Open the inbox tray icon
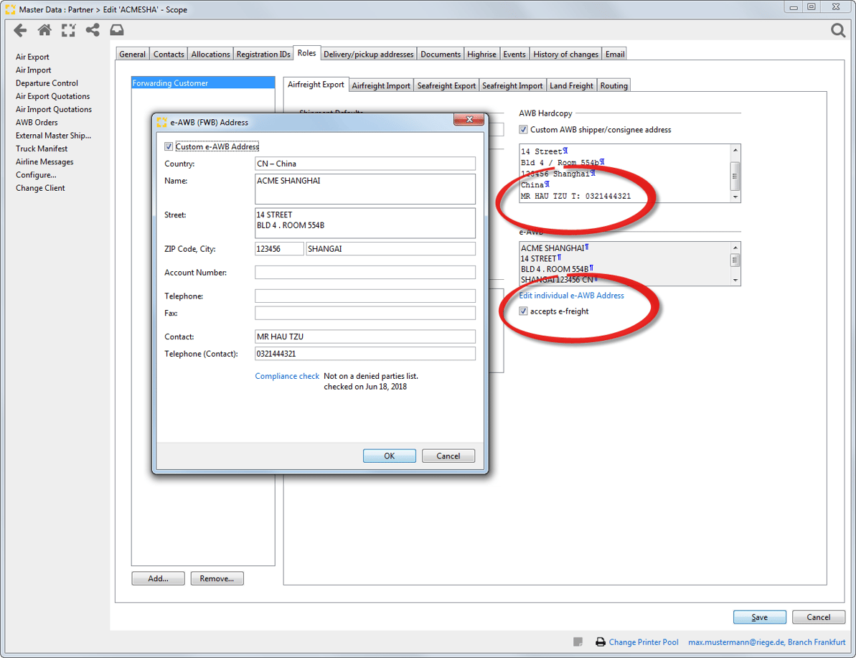This screenshot has width=856, height=658. point(117,30)
